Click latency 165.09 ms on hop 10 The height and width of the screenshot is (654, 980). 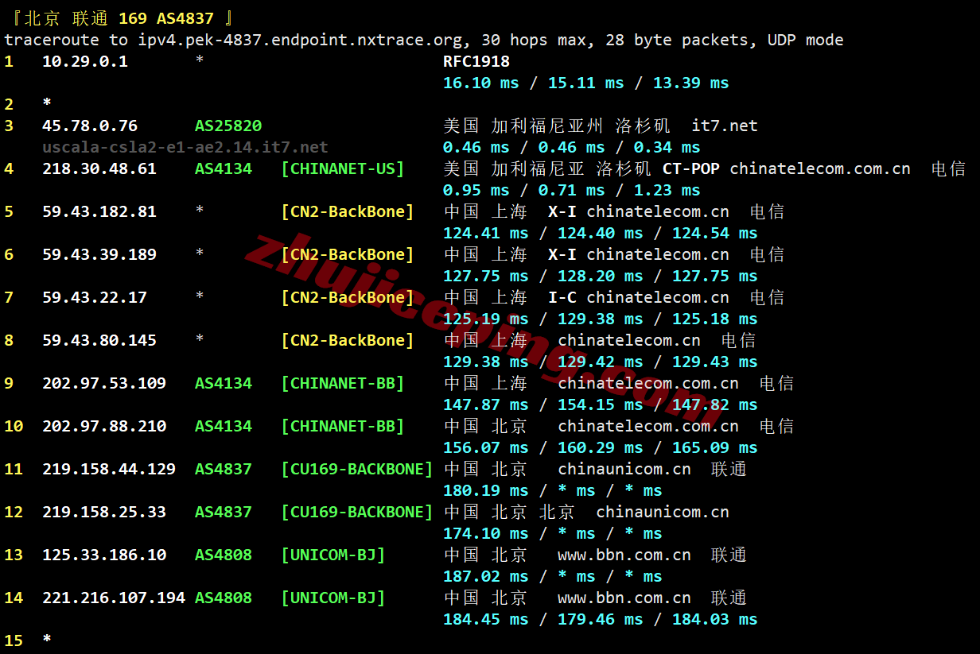click(x=715, y=447)
